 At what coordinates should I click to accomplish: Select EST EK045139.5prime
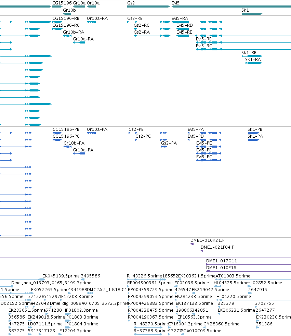61,276
